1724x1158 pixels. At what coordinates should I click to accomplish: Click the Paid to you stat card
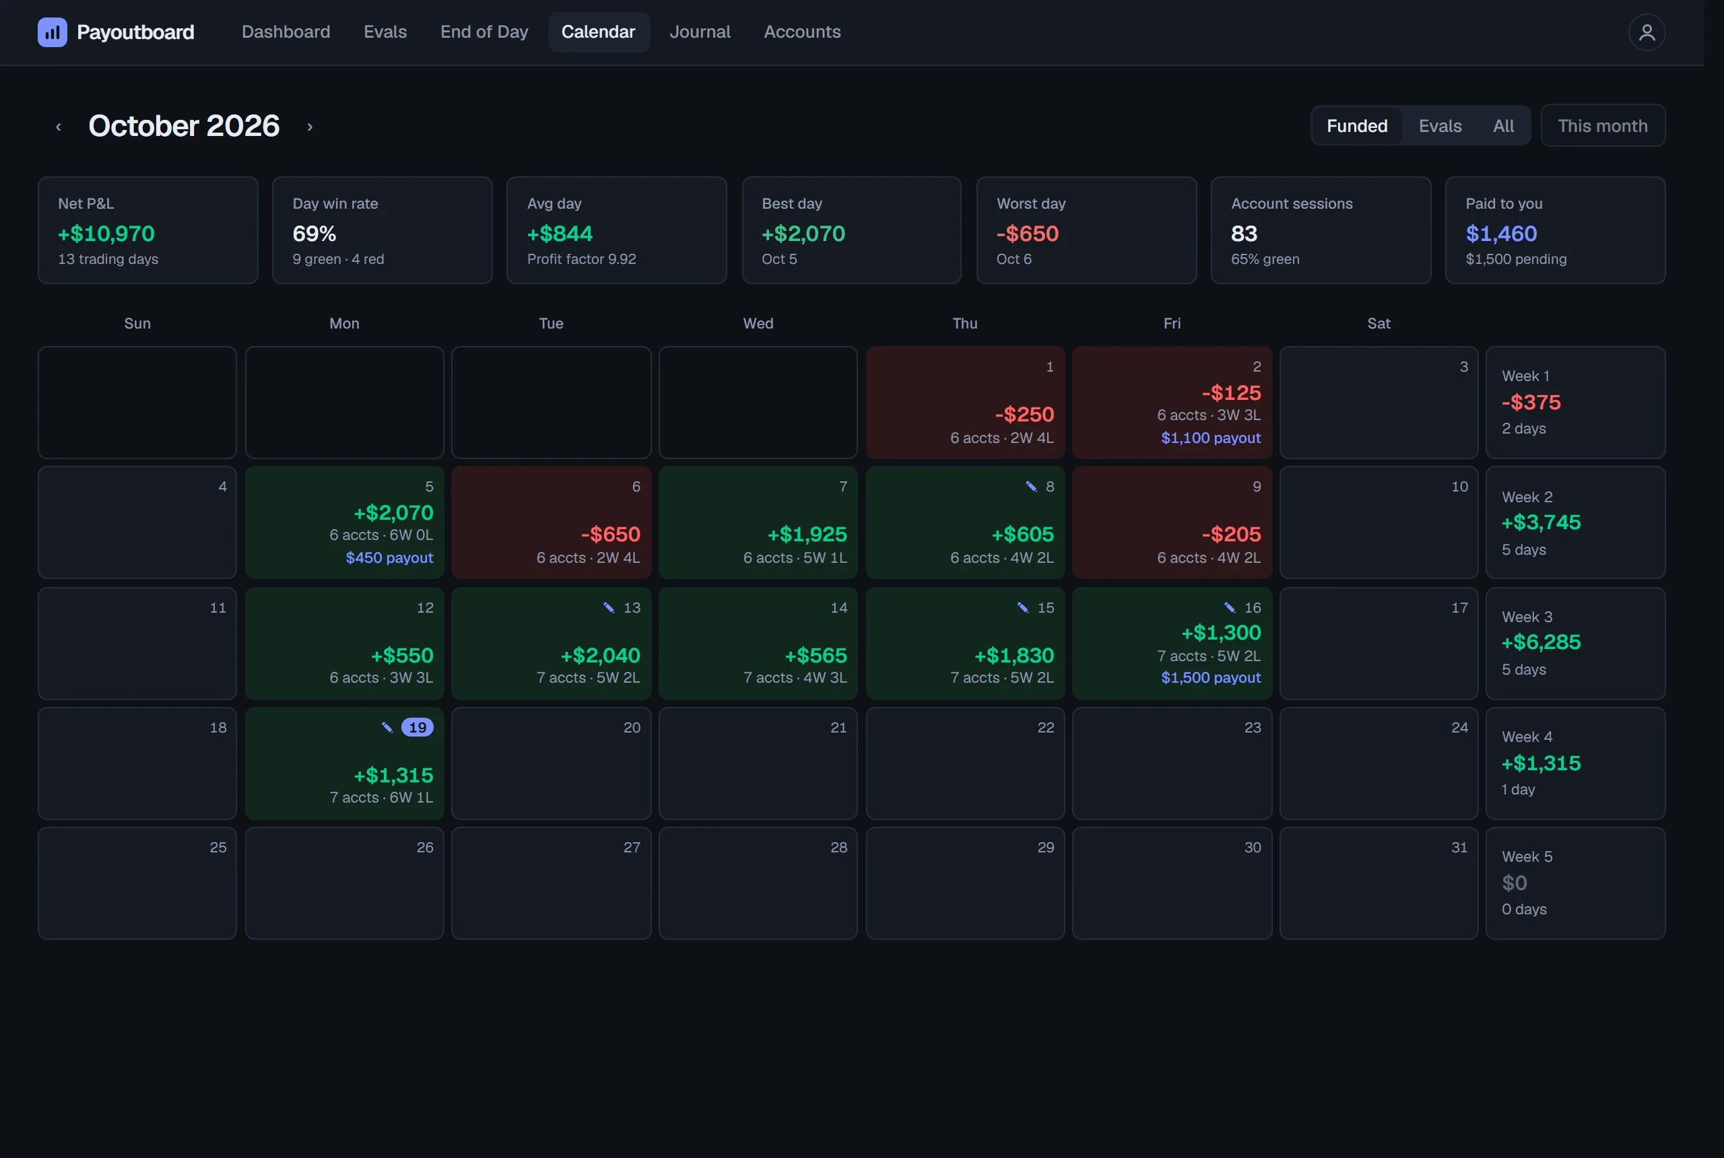[1555, 230]
